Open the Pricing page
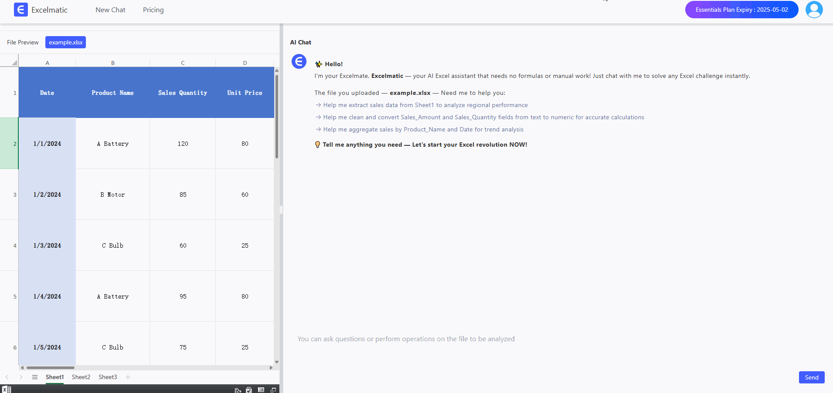The height and width of the screenshot is (393, 833). click(153, 10)
